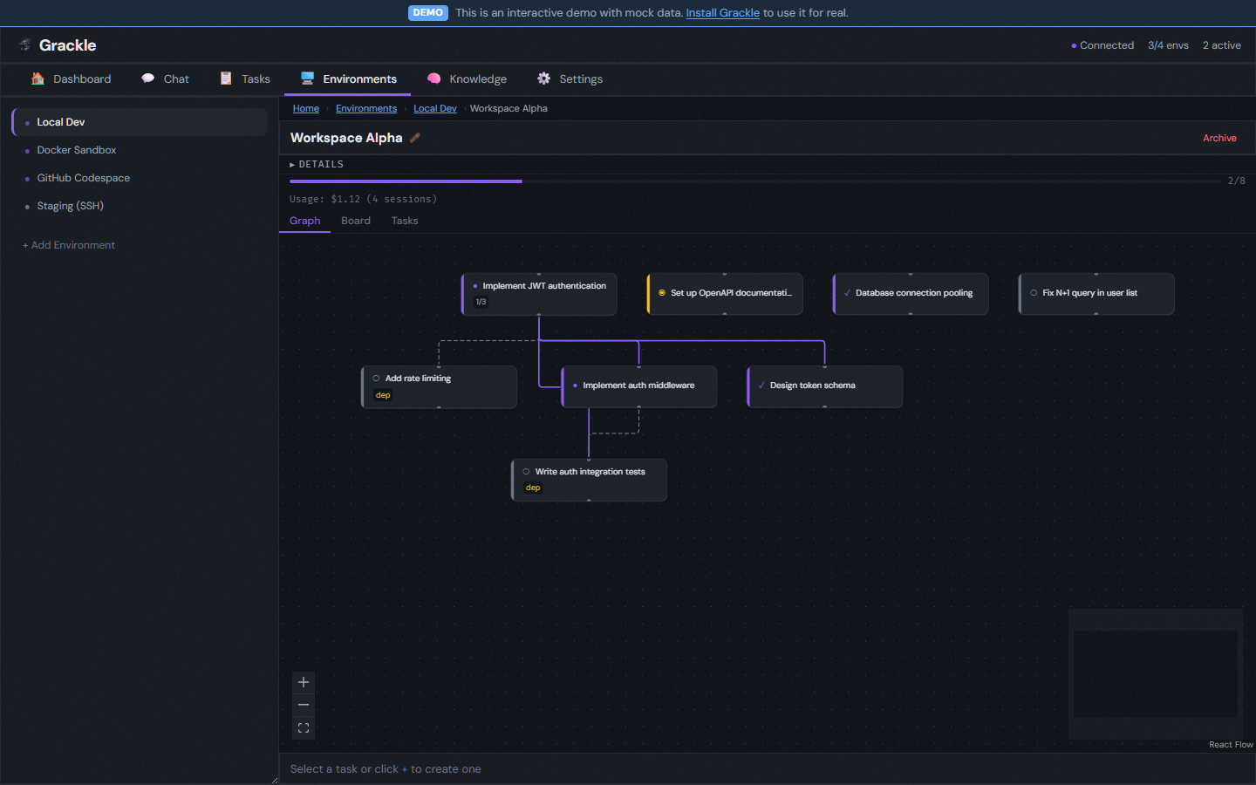Screen dimensions: 1256x785
Task: Open Design token schema node
Action: [x=825, y=386]
